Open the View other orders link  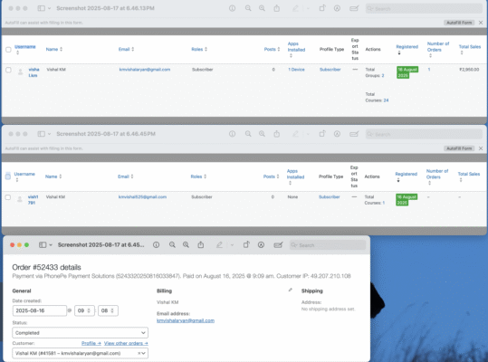click(x=126, y=343)
